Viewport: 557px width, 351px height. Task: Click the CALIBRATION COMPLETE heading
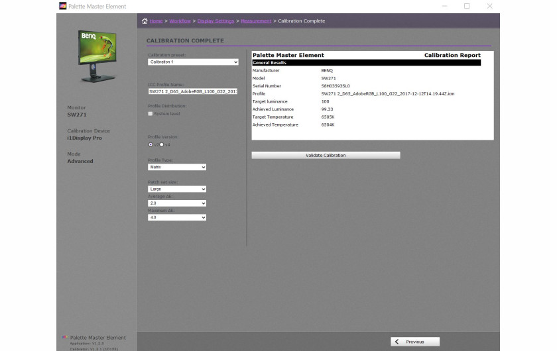(185, 40)
